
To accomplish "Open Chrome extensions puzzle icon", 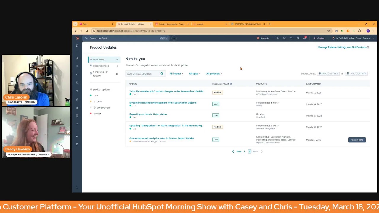I will click(359, 31).
